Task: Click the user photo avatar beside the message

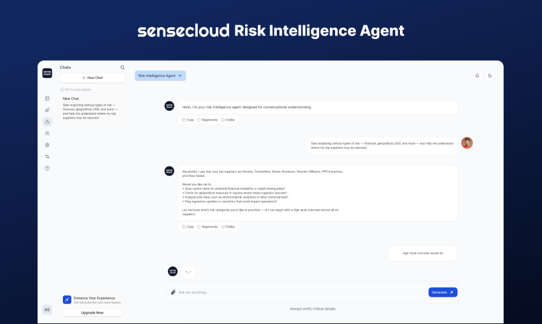Action: (x=467, y=143)
